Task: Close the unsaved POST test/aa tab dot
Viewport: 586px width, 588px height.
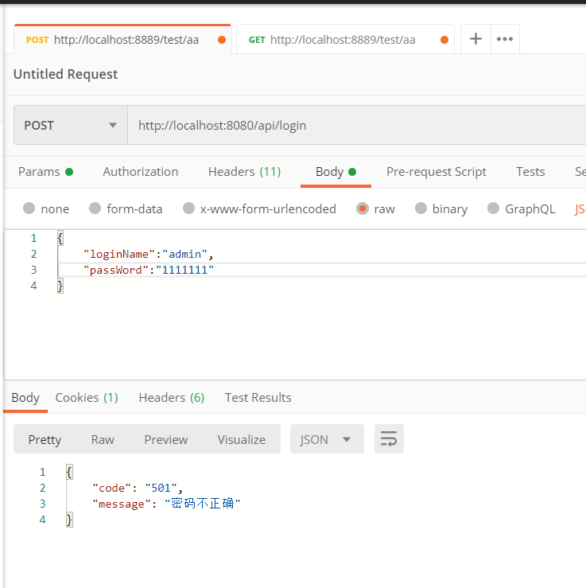Action: click(222, 40)
